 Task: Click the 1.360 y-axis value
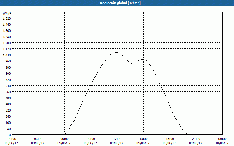[x=7, y=31]
